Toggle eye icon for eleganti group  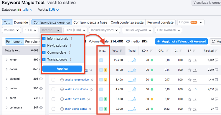(x=41, y=79)
